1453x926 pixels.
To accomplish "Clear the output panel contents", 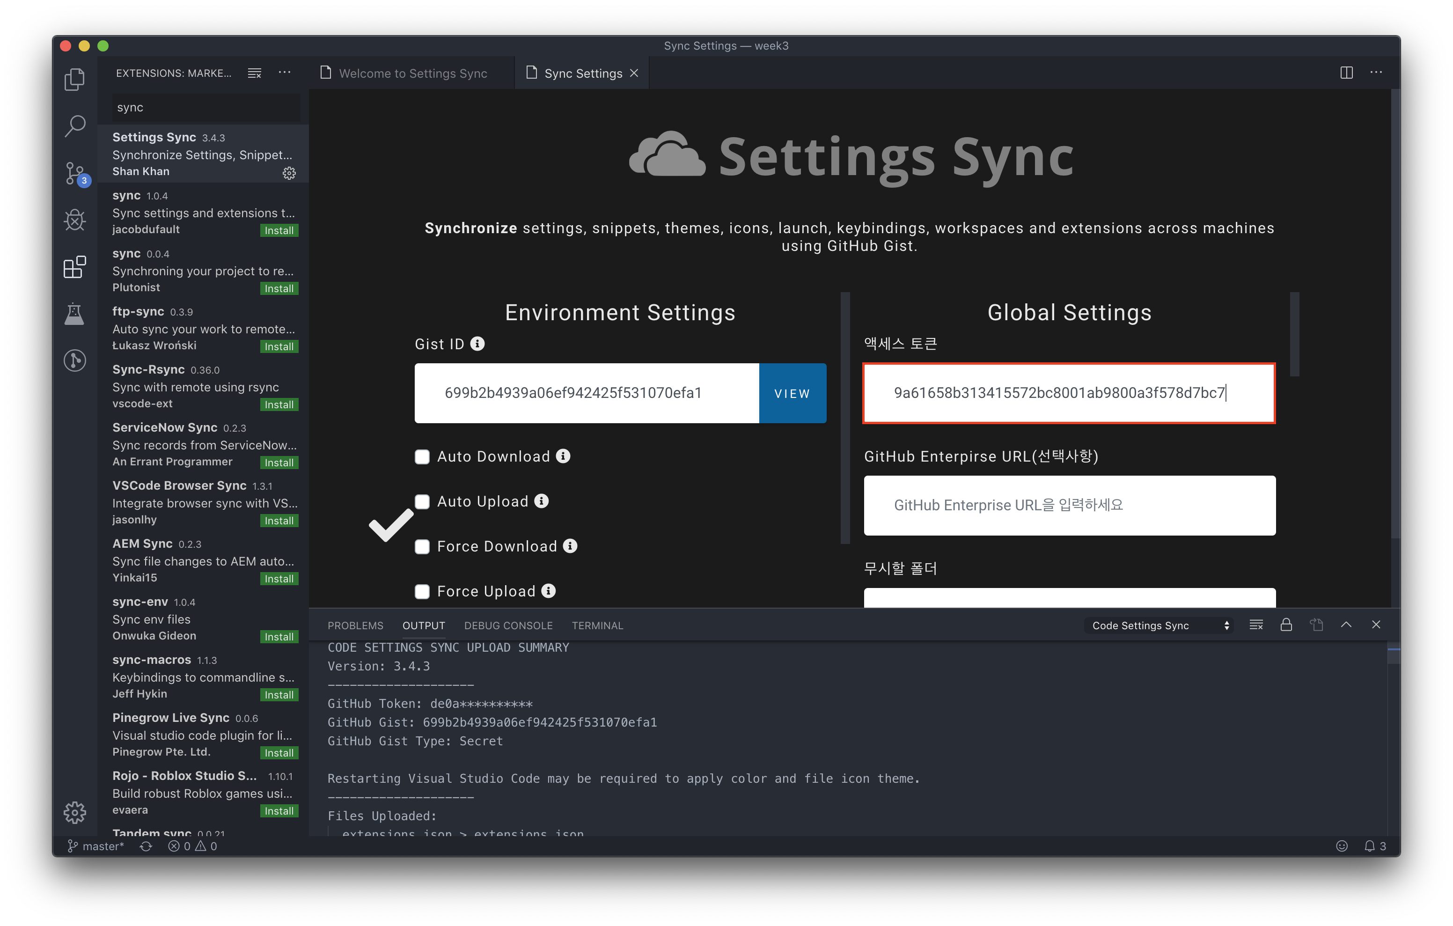I will [x=1256, y=625].
